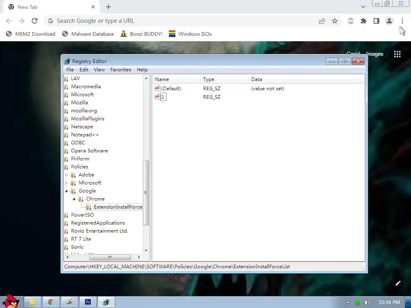Open Bonzi BUDDY! bookmark
Screen dimensions: 411x308
tap(142, 34)
